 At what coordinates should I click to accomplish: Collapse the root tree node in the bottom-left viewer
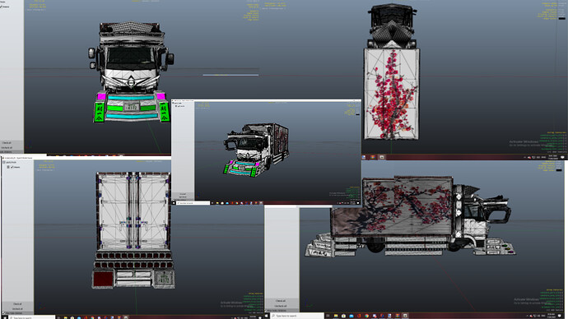[3, 163]
